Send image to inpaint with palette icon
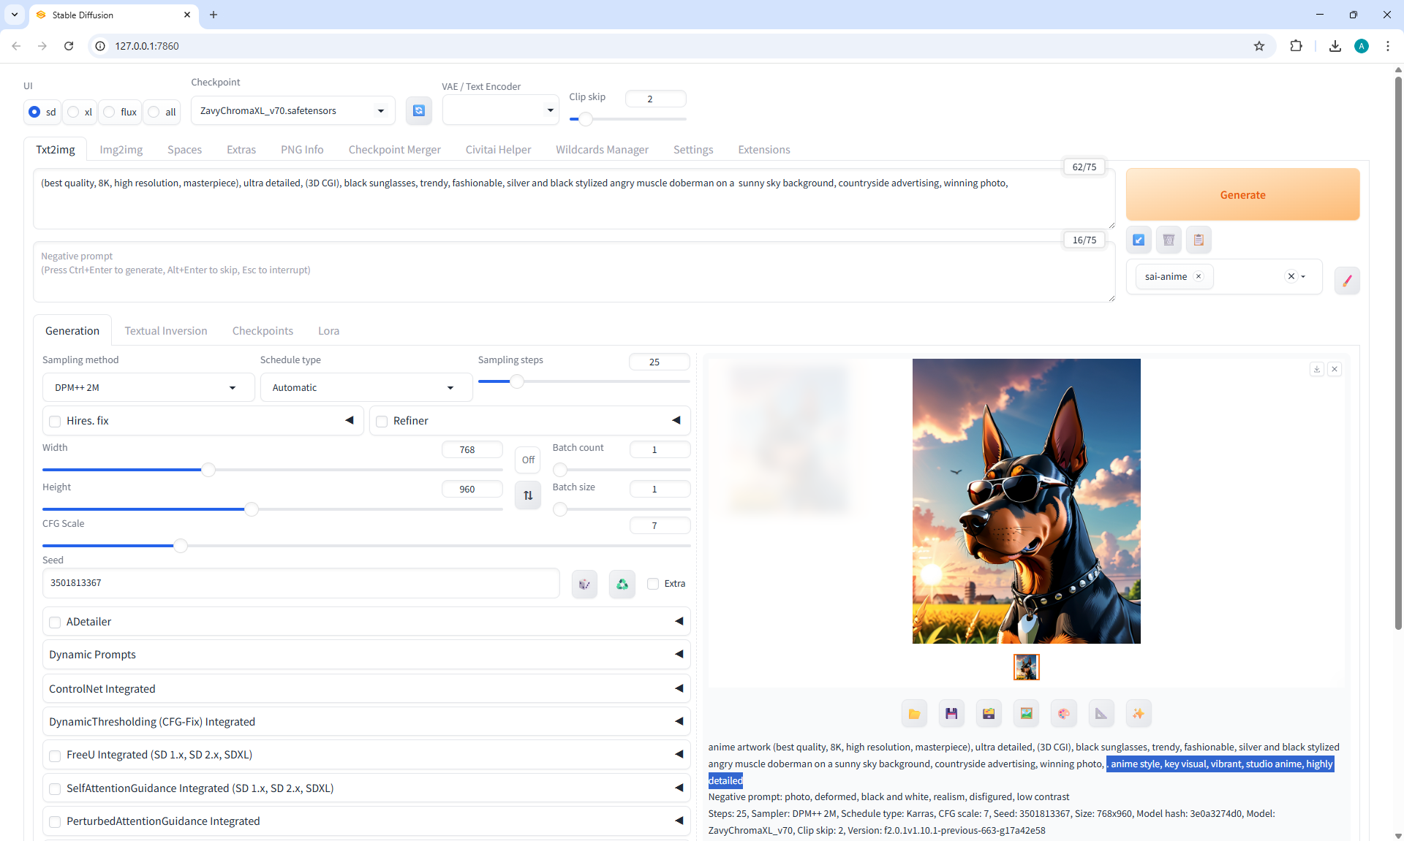 tap(1063, 714)
